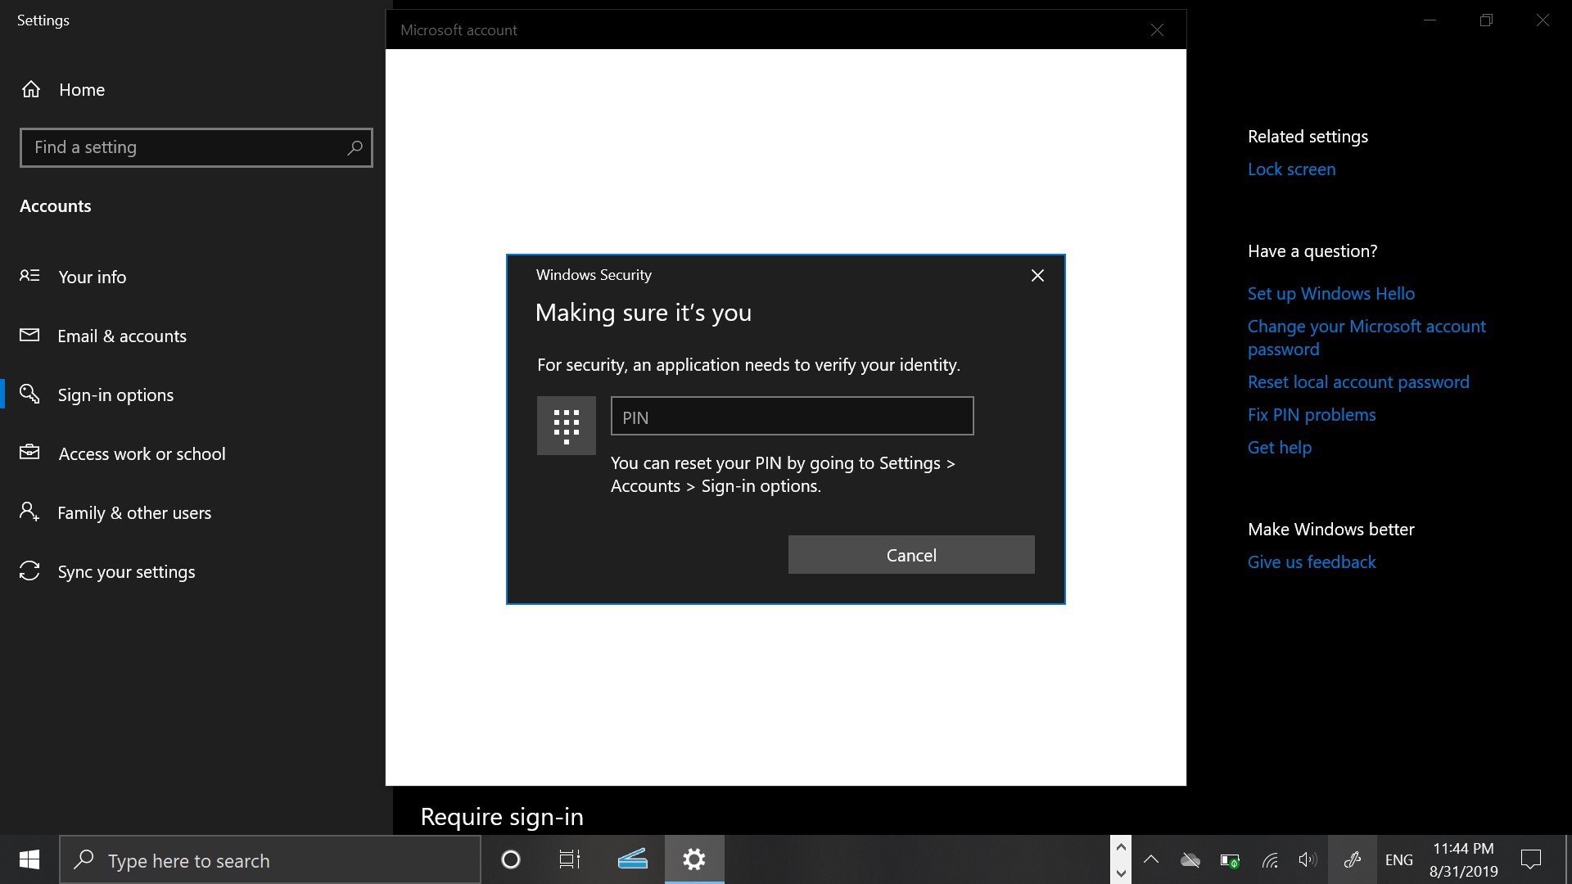Image resolution: width=1572 pixels, height=884 pixels.
Task: Click the taskbar scroll up arrow
Action: click(x=1121, y=847)
